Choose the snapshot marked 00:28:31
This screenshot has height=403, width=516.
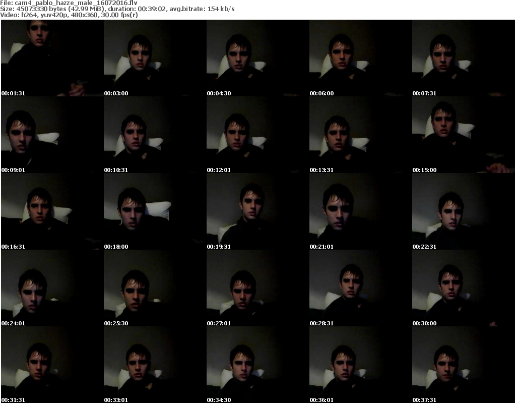coord(360,288)
